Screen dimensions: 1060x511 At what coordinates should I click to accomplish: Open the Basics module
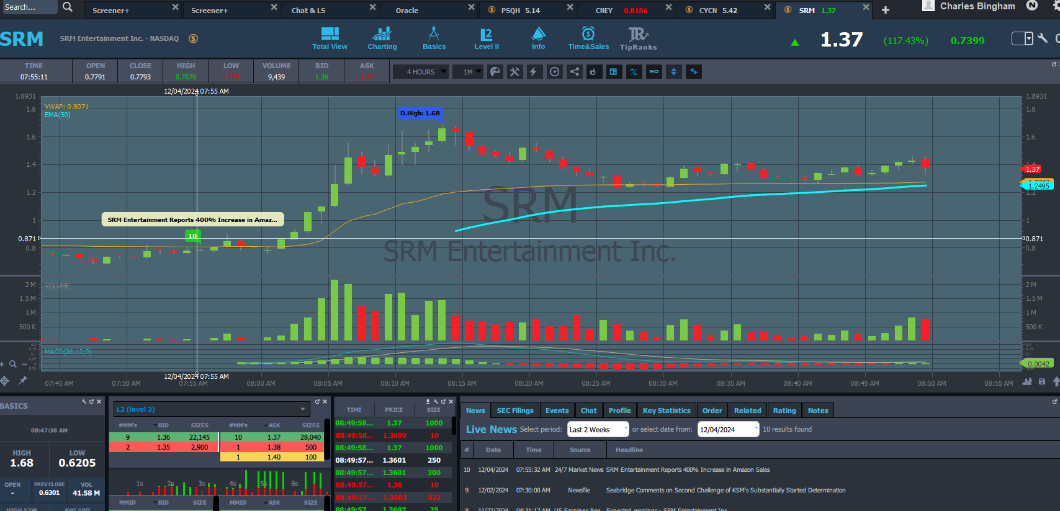(x=434, y=38)
